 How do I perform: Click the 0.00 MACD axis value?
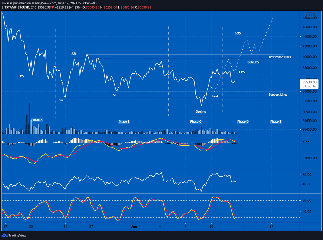click(x=306, y=143)
